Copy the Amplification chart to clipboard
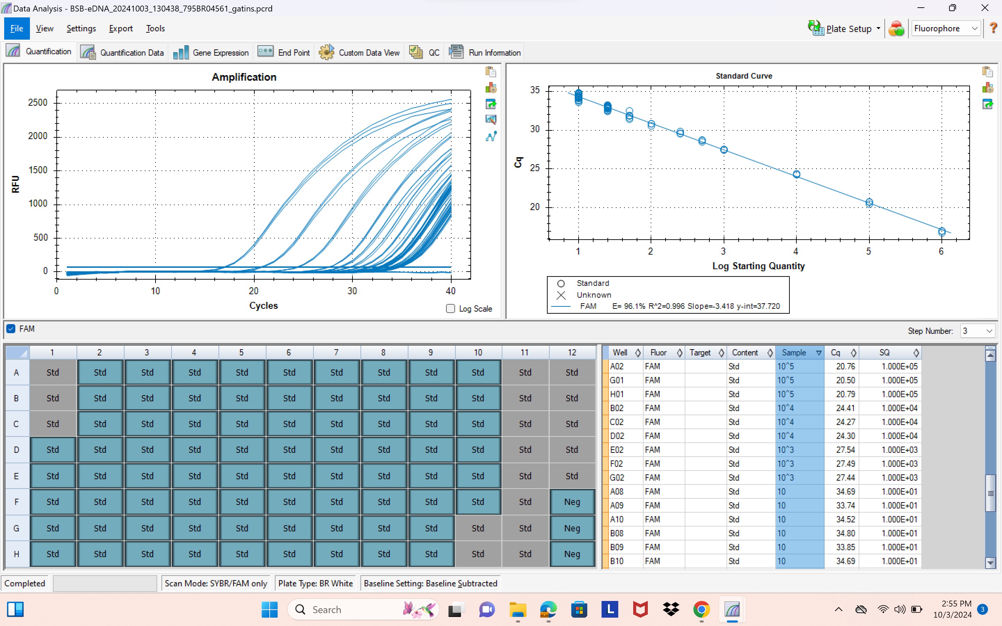Viewport: 1002px width, 626px height. click(x=491, y=72)
